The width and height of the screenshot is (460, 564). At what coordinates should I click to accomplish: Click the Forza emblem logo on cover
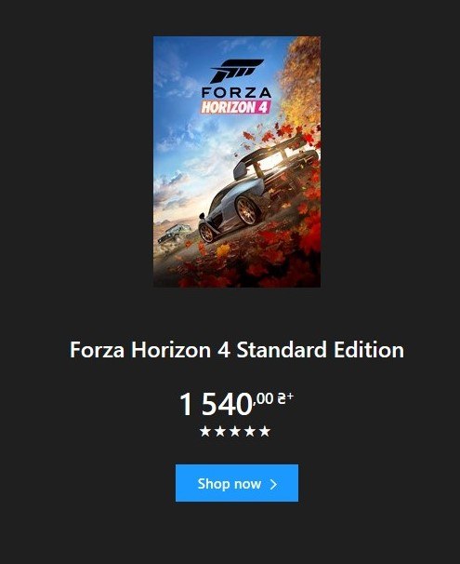(237, 71)
